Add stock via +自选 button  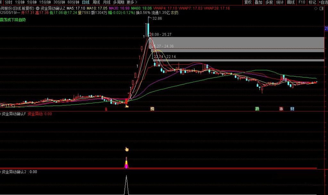[x=323, y=2]
